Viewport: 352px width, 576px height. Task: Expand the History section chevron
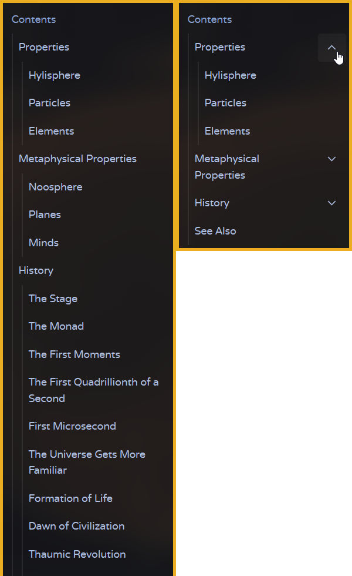[x=331, y=203]
